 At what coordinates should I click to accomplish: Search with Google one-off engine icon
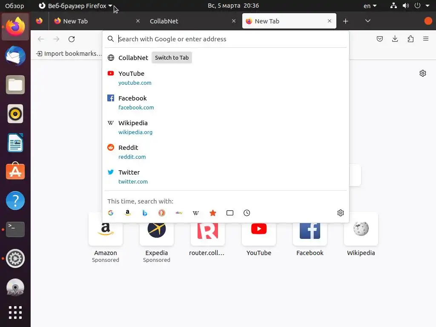click(x=111, y=213)
